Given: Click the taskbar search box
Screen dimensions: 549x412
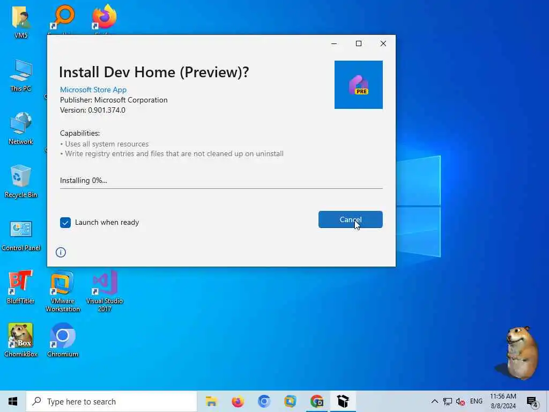Looking at the screenshot, I should click(112, 401).
